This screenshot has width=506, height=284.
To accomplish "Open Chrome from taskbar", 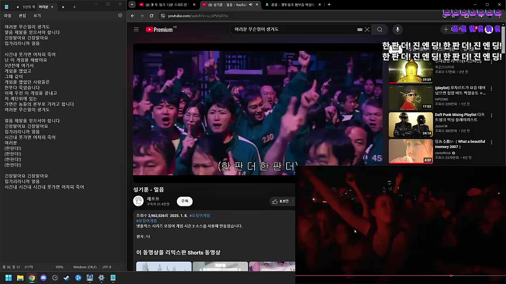I will click(32, 278).
